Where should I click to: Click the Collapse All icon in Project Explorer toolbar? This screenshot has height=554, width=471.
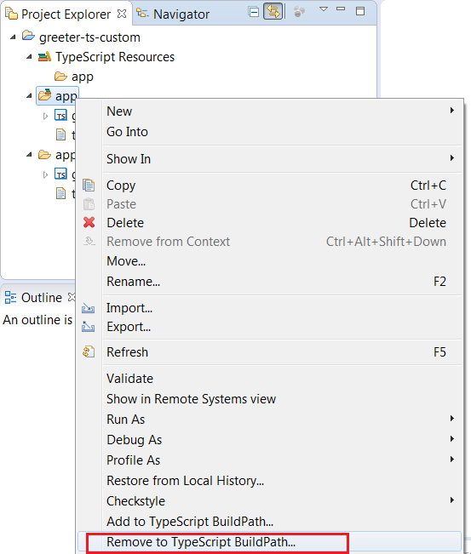[254, 12]
